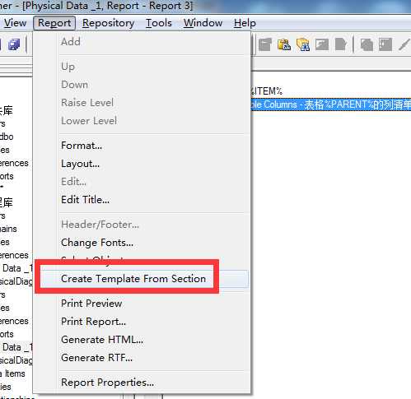Click the gray picture icon in toolbar
This screenshot has height=399, width=411.
pyautogui.click(x=322, y=44)
